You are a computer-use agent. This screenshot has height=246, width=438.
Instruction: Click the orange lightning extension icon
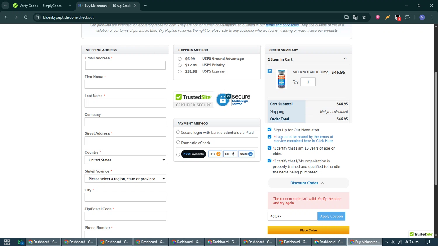[387, 17]
